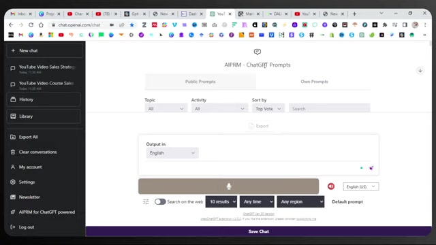
Task: Bookmark page with the star icon
Action: tap(131, 25)
